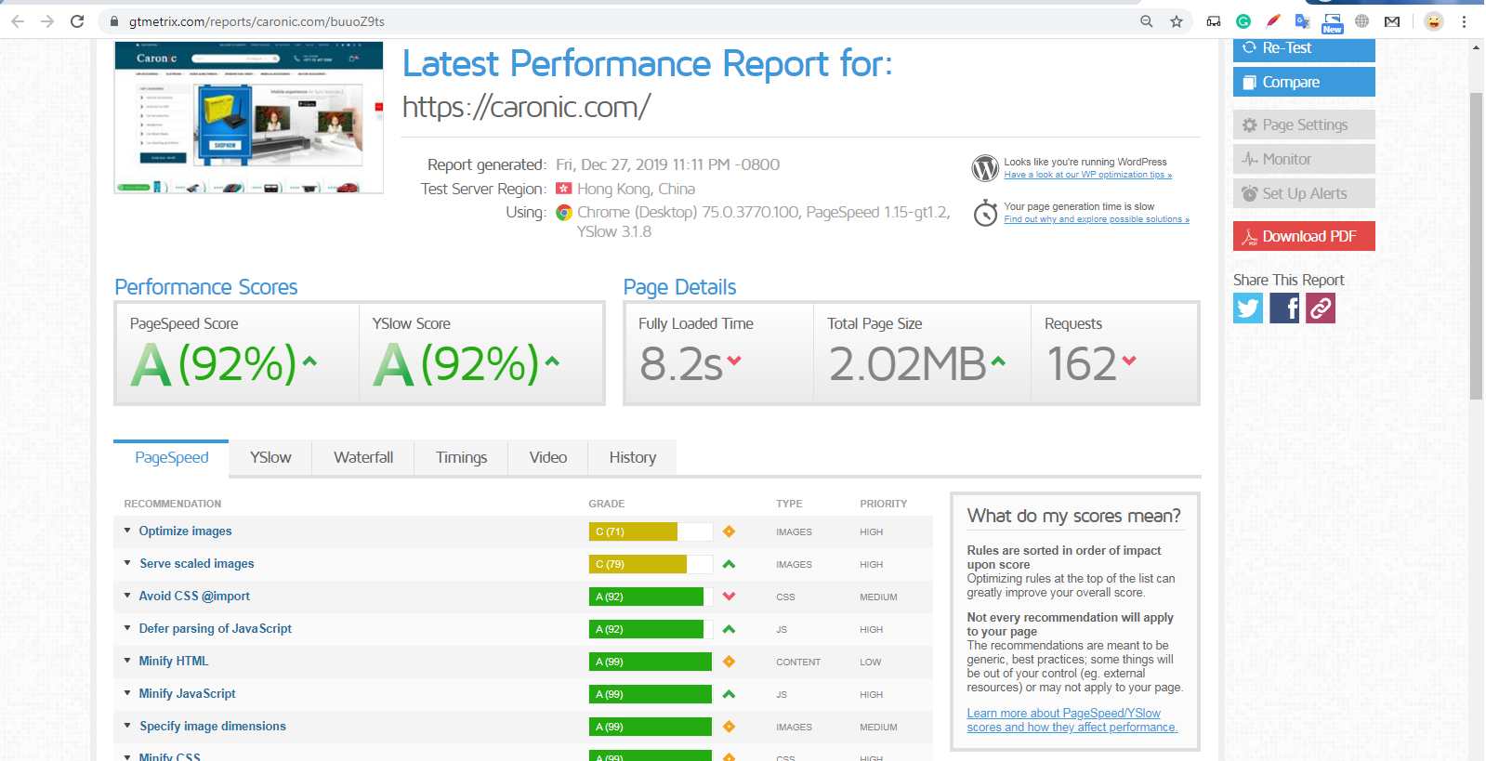
Task: Download the report as PDF
Action: click(x=1304, y=236)
